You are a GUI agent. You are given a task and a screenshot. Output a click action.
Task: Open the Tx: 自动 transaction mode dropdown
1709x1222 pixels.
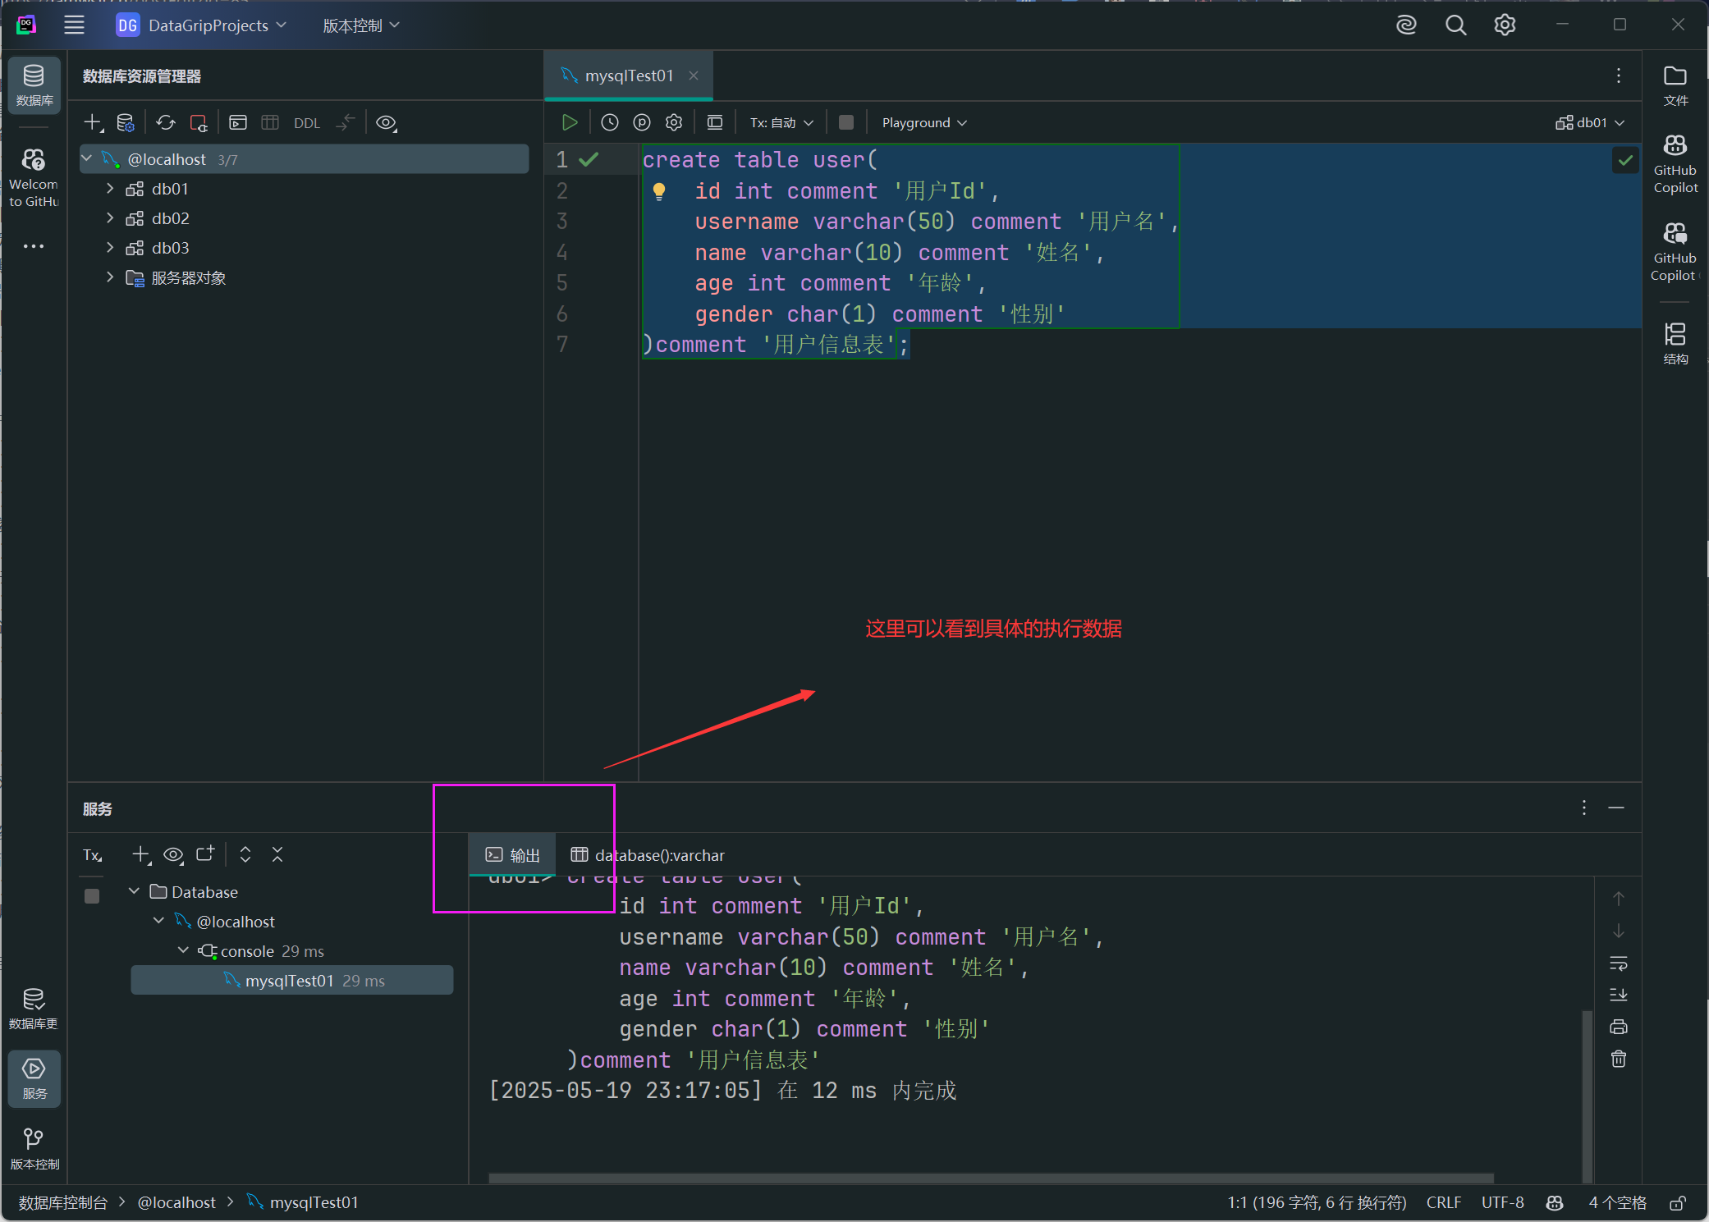click(781, 122)
